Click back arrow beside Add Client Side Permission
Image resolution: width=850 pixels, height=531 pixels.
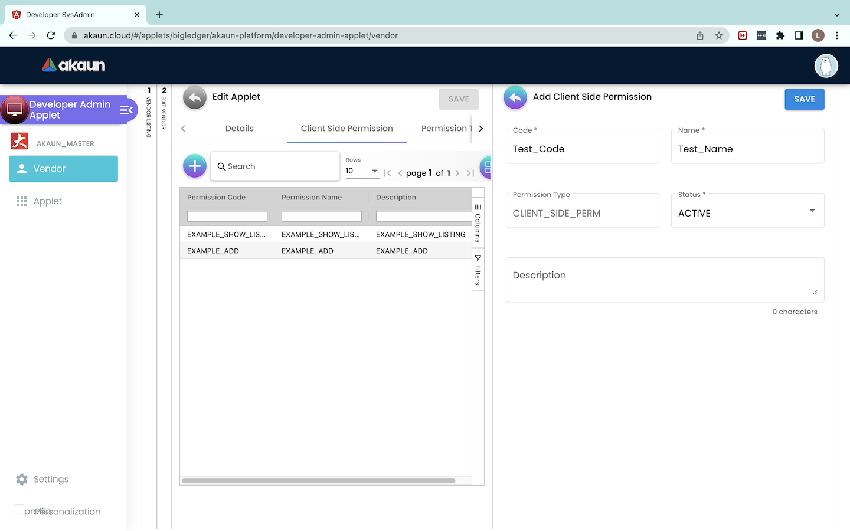click(515, 98)
